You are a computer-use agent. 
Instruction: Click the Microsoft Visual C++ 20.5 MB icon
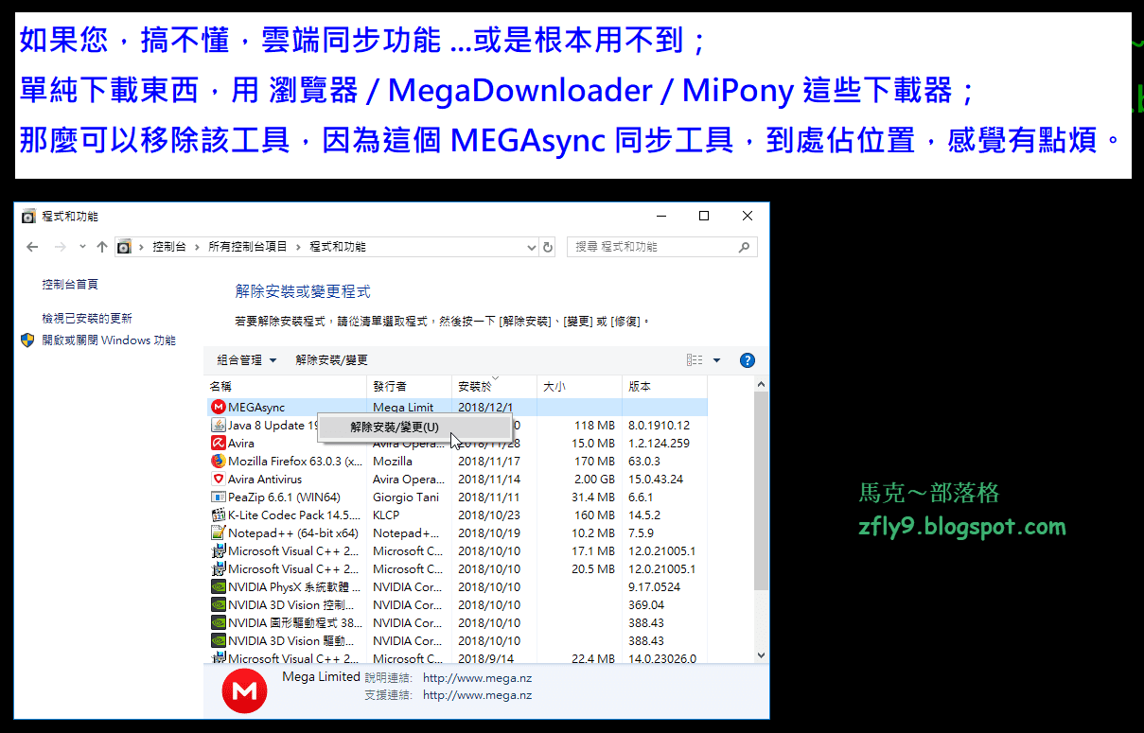[219, 569]
